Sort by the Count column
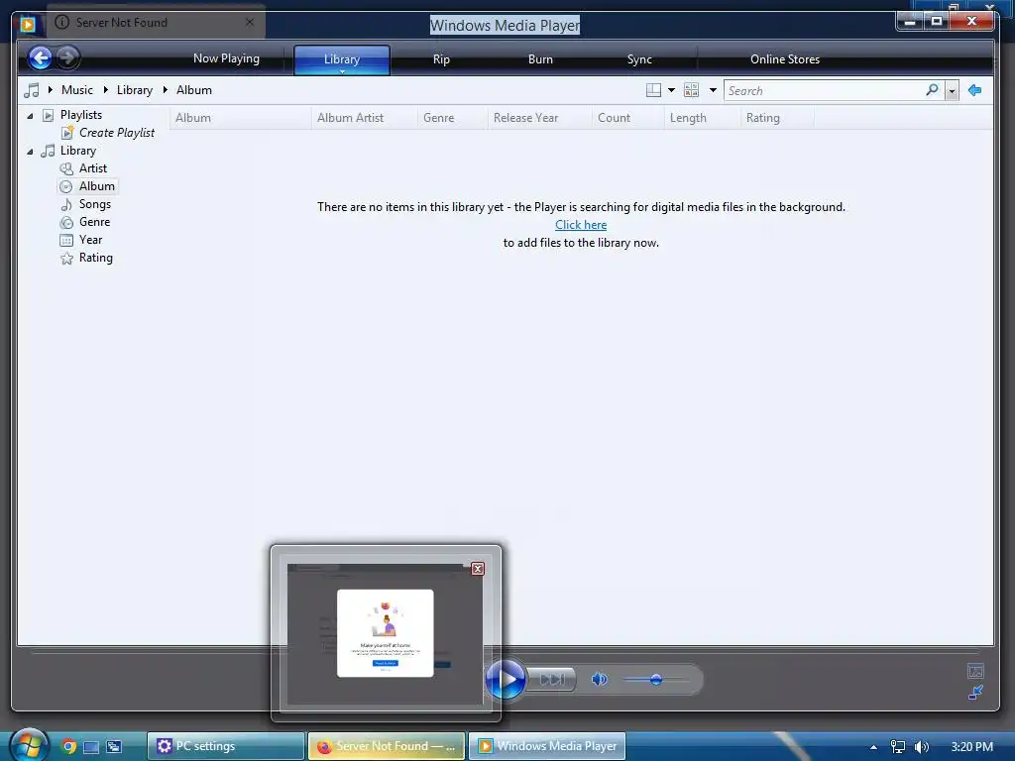 coord(627,118)
